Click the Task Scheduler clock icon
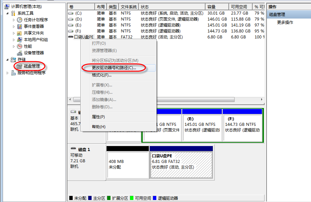This screenshot has width=311, height=202. (20, 20)
